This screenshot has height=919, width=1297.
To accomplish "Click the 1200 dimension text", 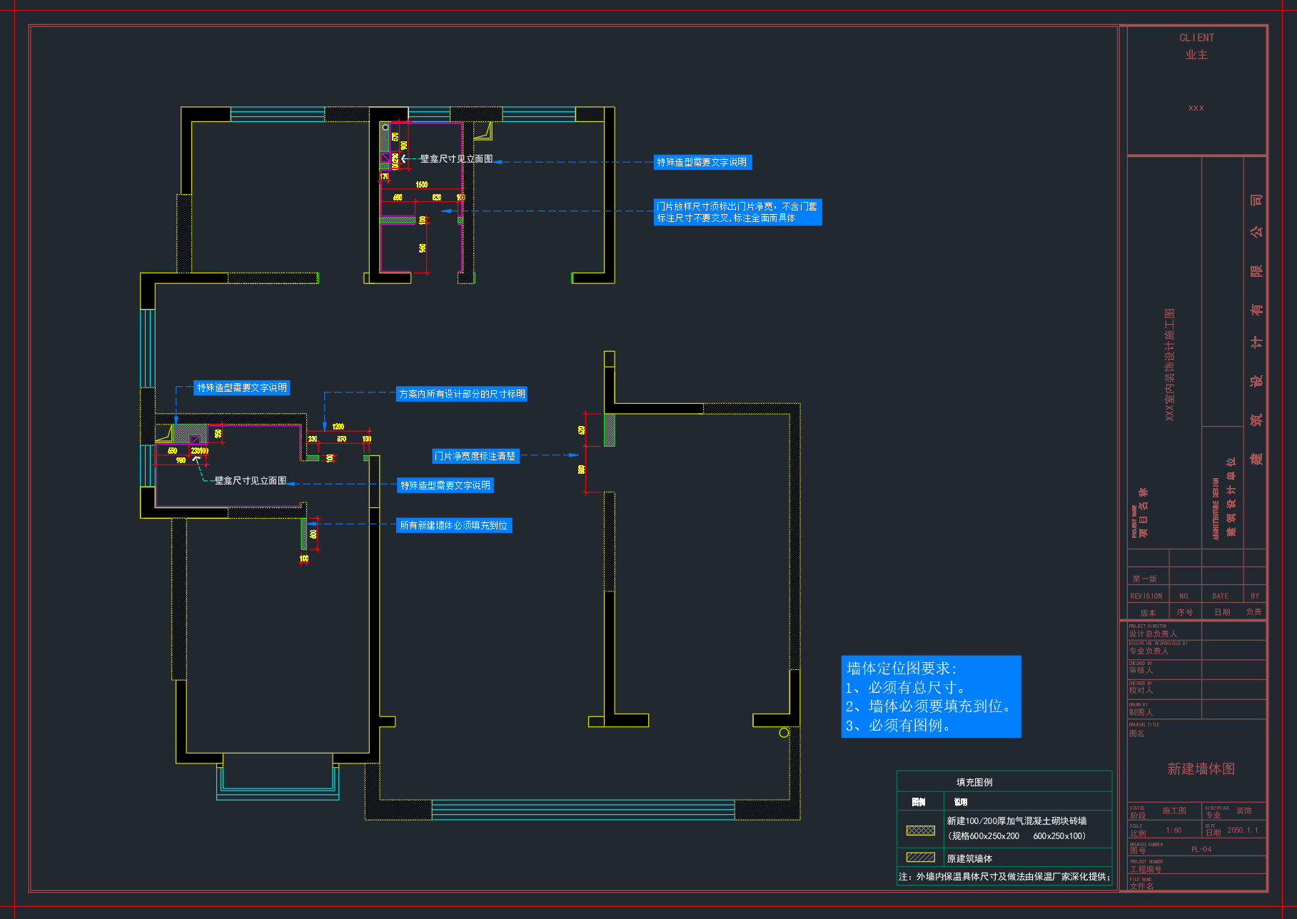I will [x=338, y=427].
